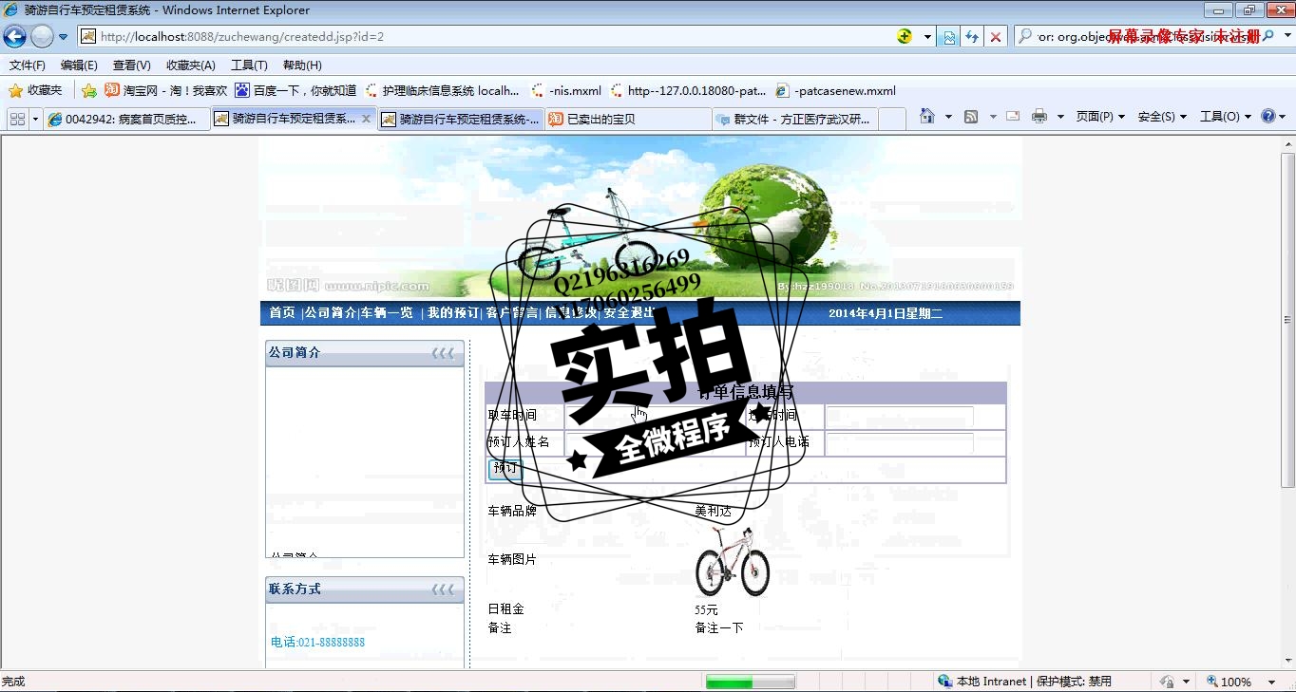Click the mountain bike thumbnail image
Screen dimensions: 1296x692
click(x=732, y=561)
